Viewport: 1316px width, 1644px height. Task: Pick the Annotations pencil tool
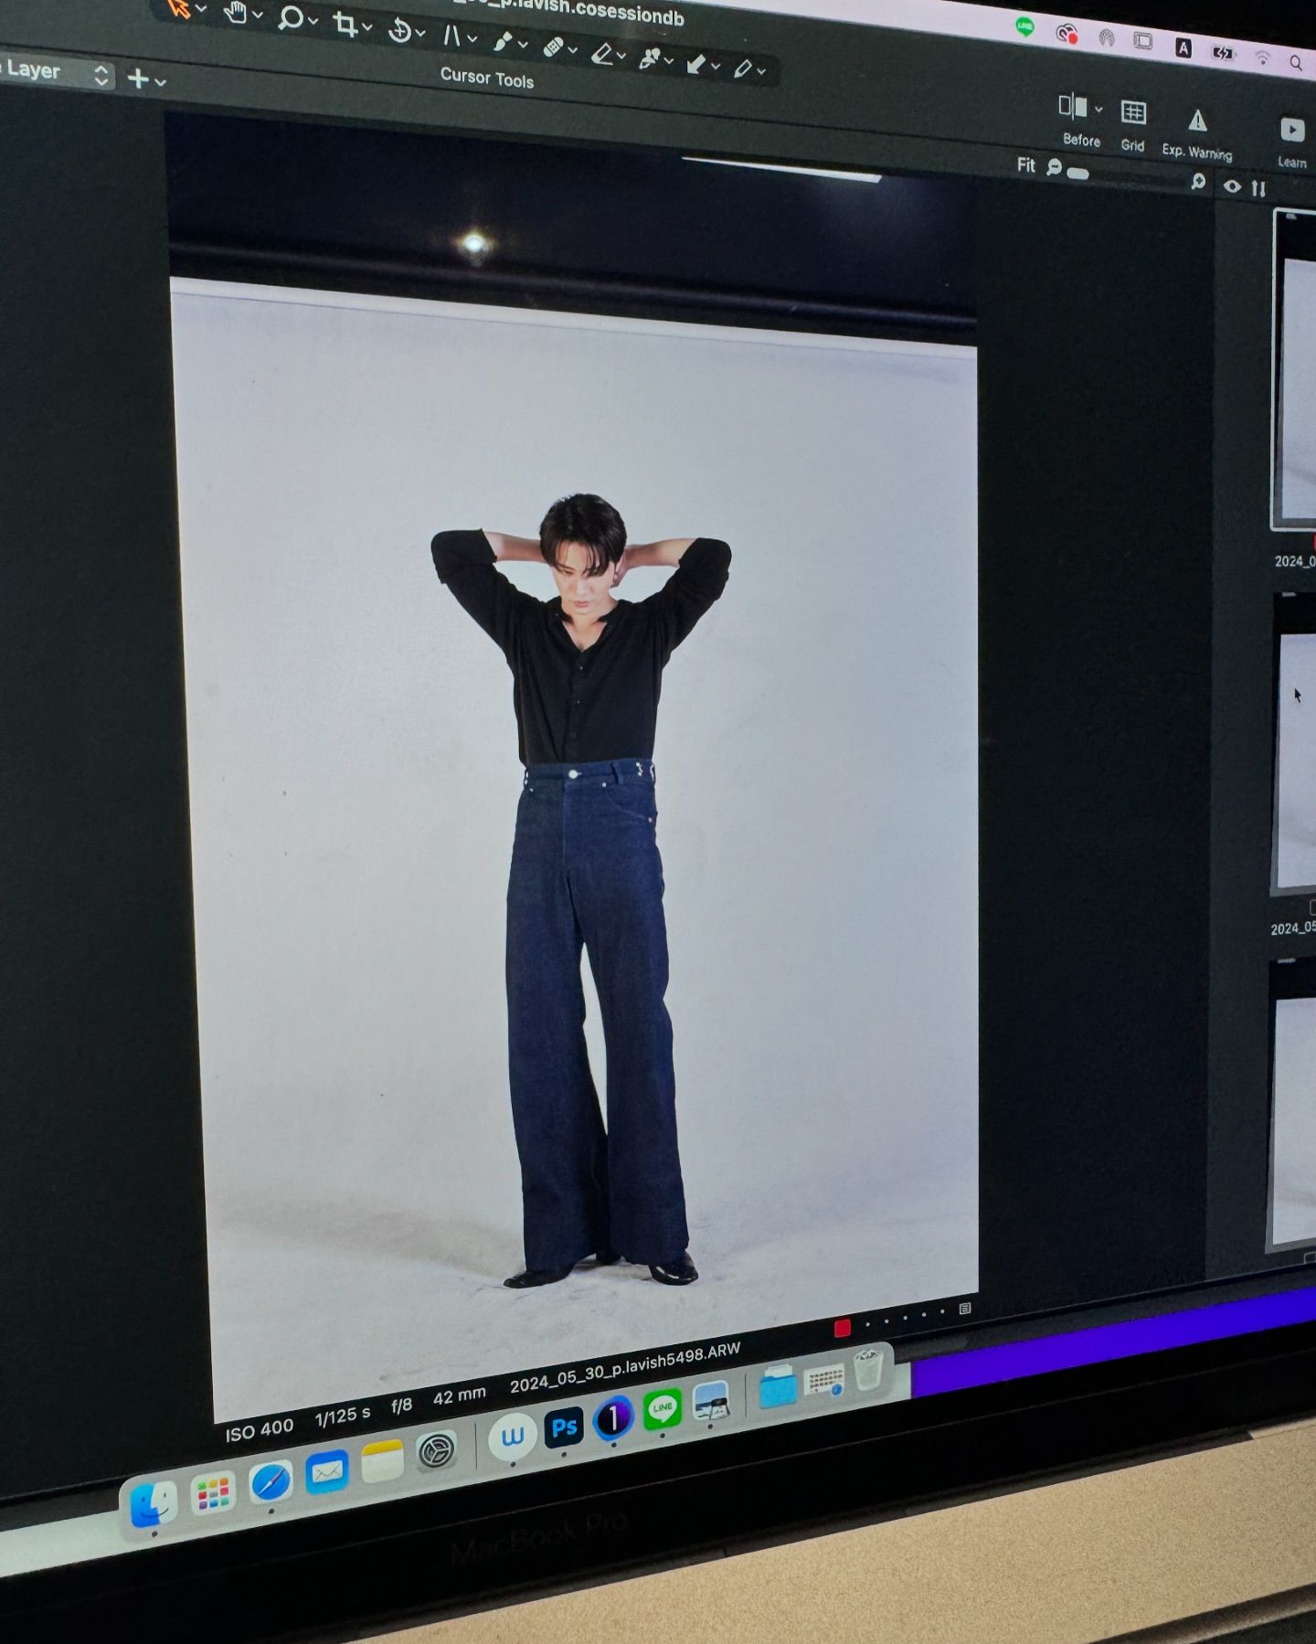(743, 68)
